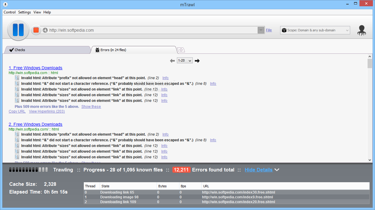Click Info for second result's '&' error
375x210 pixels.
[213, 140]
